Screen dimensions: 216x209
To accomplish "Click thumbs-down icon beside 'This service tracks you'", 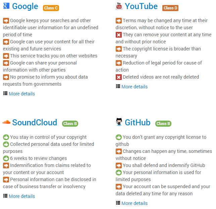I will click(6, 56).
